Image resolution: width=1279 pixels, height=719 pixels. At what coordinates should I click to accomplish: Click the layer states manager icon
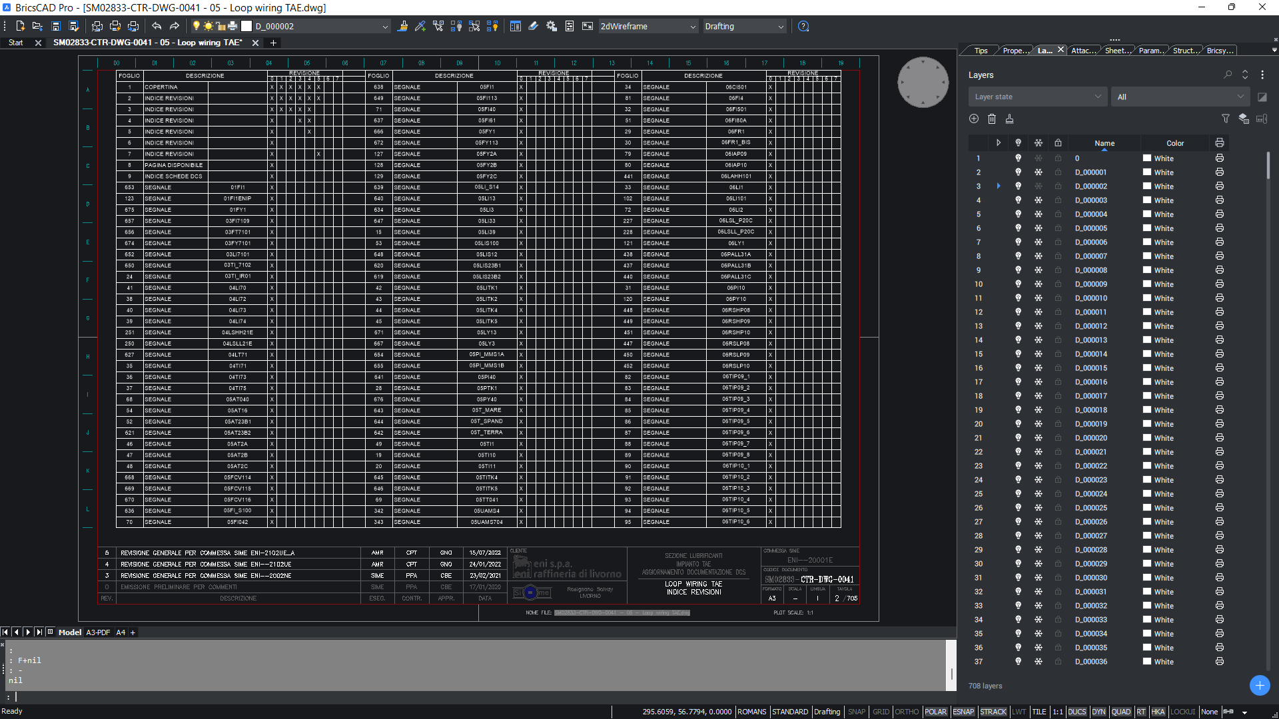tap(1244, 119)
